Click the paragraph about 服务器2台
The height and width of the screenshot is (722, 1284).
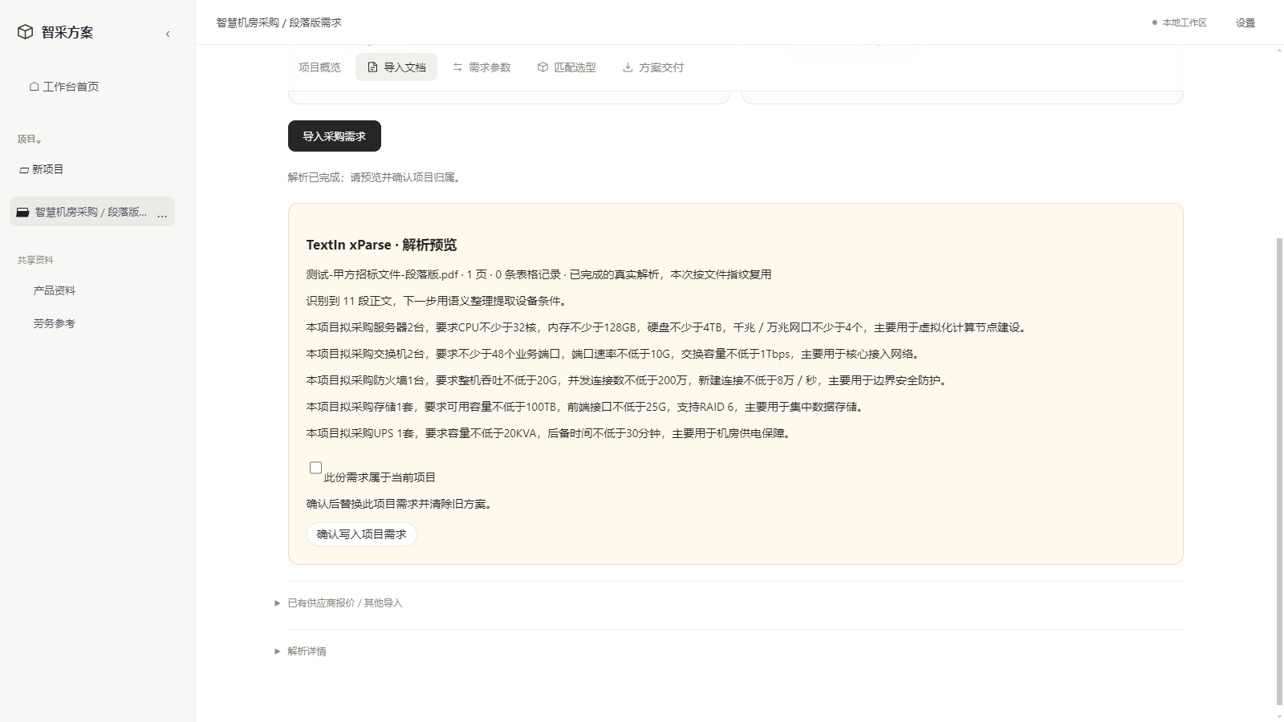667,327
